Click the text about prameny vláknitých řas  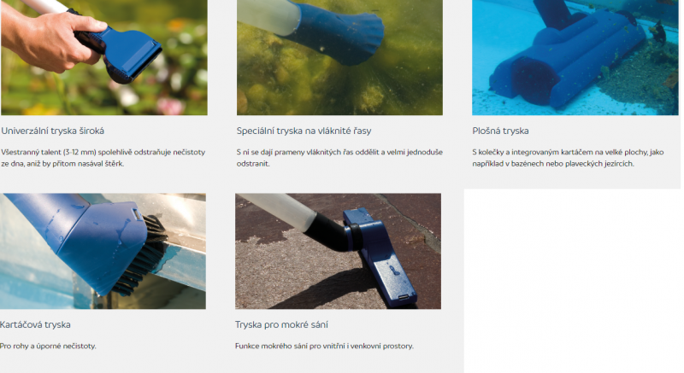click(339, 158)
